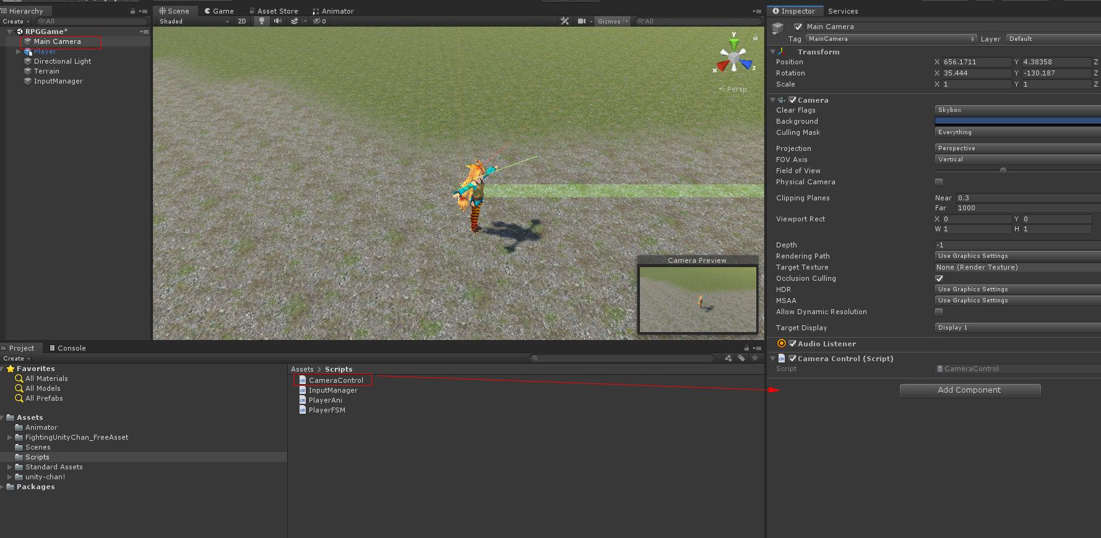The height and width of the screenshot is (538, 1101).
Task: Expand the Player object in Hierarchy
Action: pos(19,51)
